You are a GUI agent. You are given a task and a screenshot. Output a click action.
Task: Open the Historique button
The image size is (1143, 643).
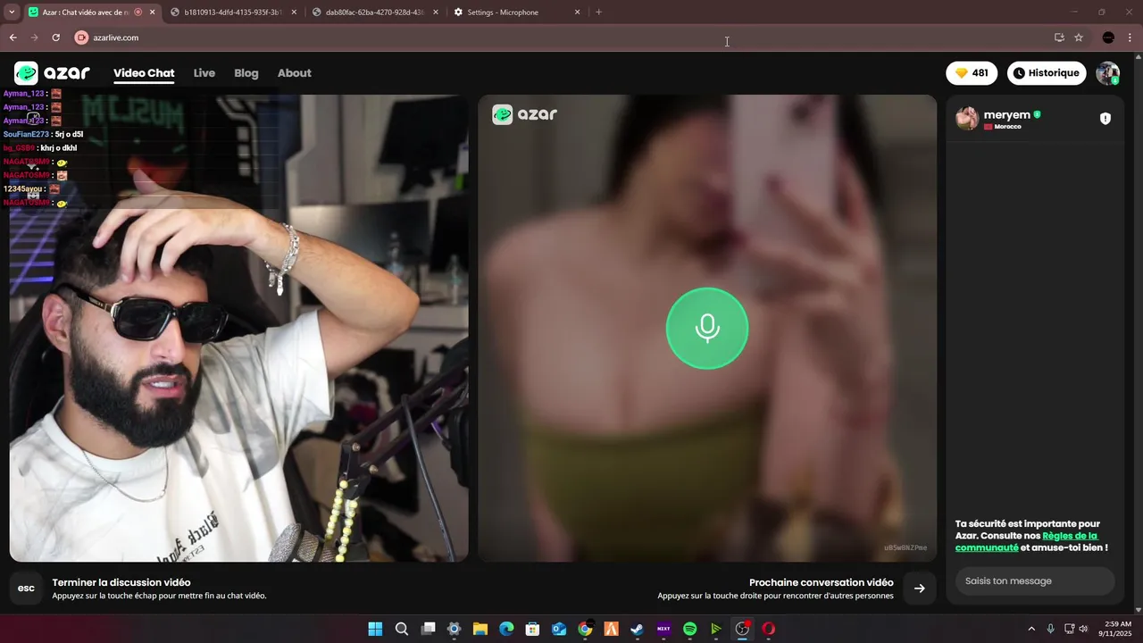1047,73
